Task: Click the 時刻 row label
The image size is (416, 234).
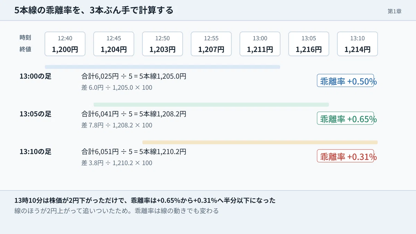Action: (25, 38)
